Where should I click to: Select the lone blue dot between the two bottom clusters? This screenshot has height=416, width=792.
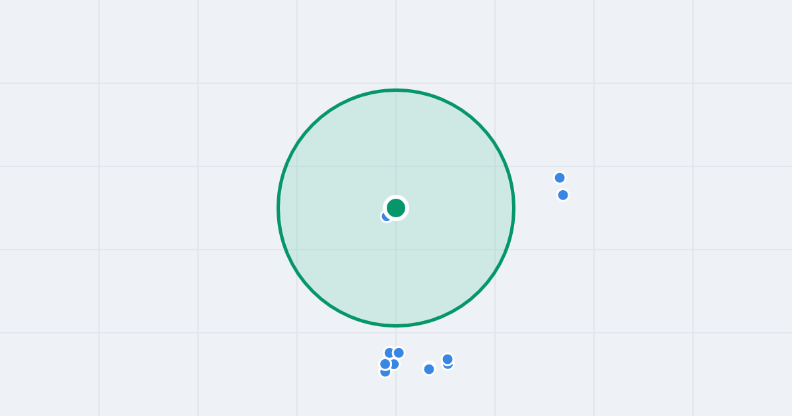[429, 369]
